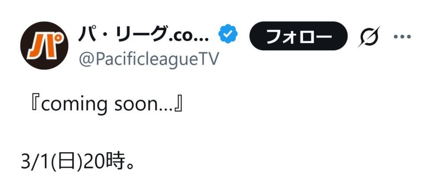Expand the post overflow ellipsis menu

pos(402,36)
